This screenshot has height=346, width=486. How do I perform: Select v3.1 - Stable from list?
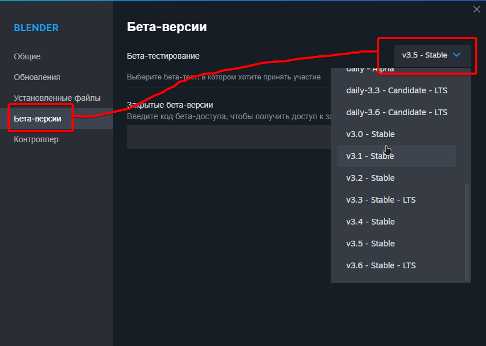coord(397,156)
